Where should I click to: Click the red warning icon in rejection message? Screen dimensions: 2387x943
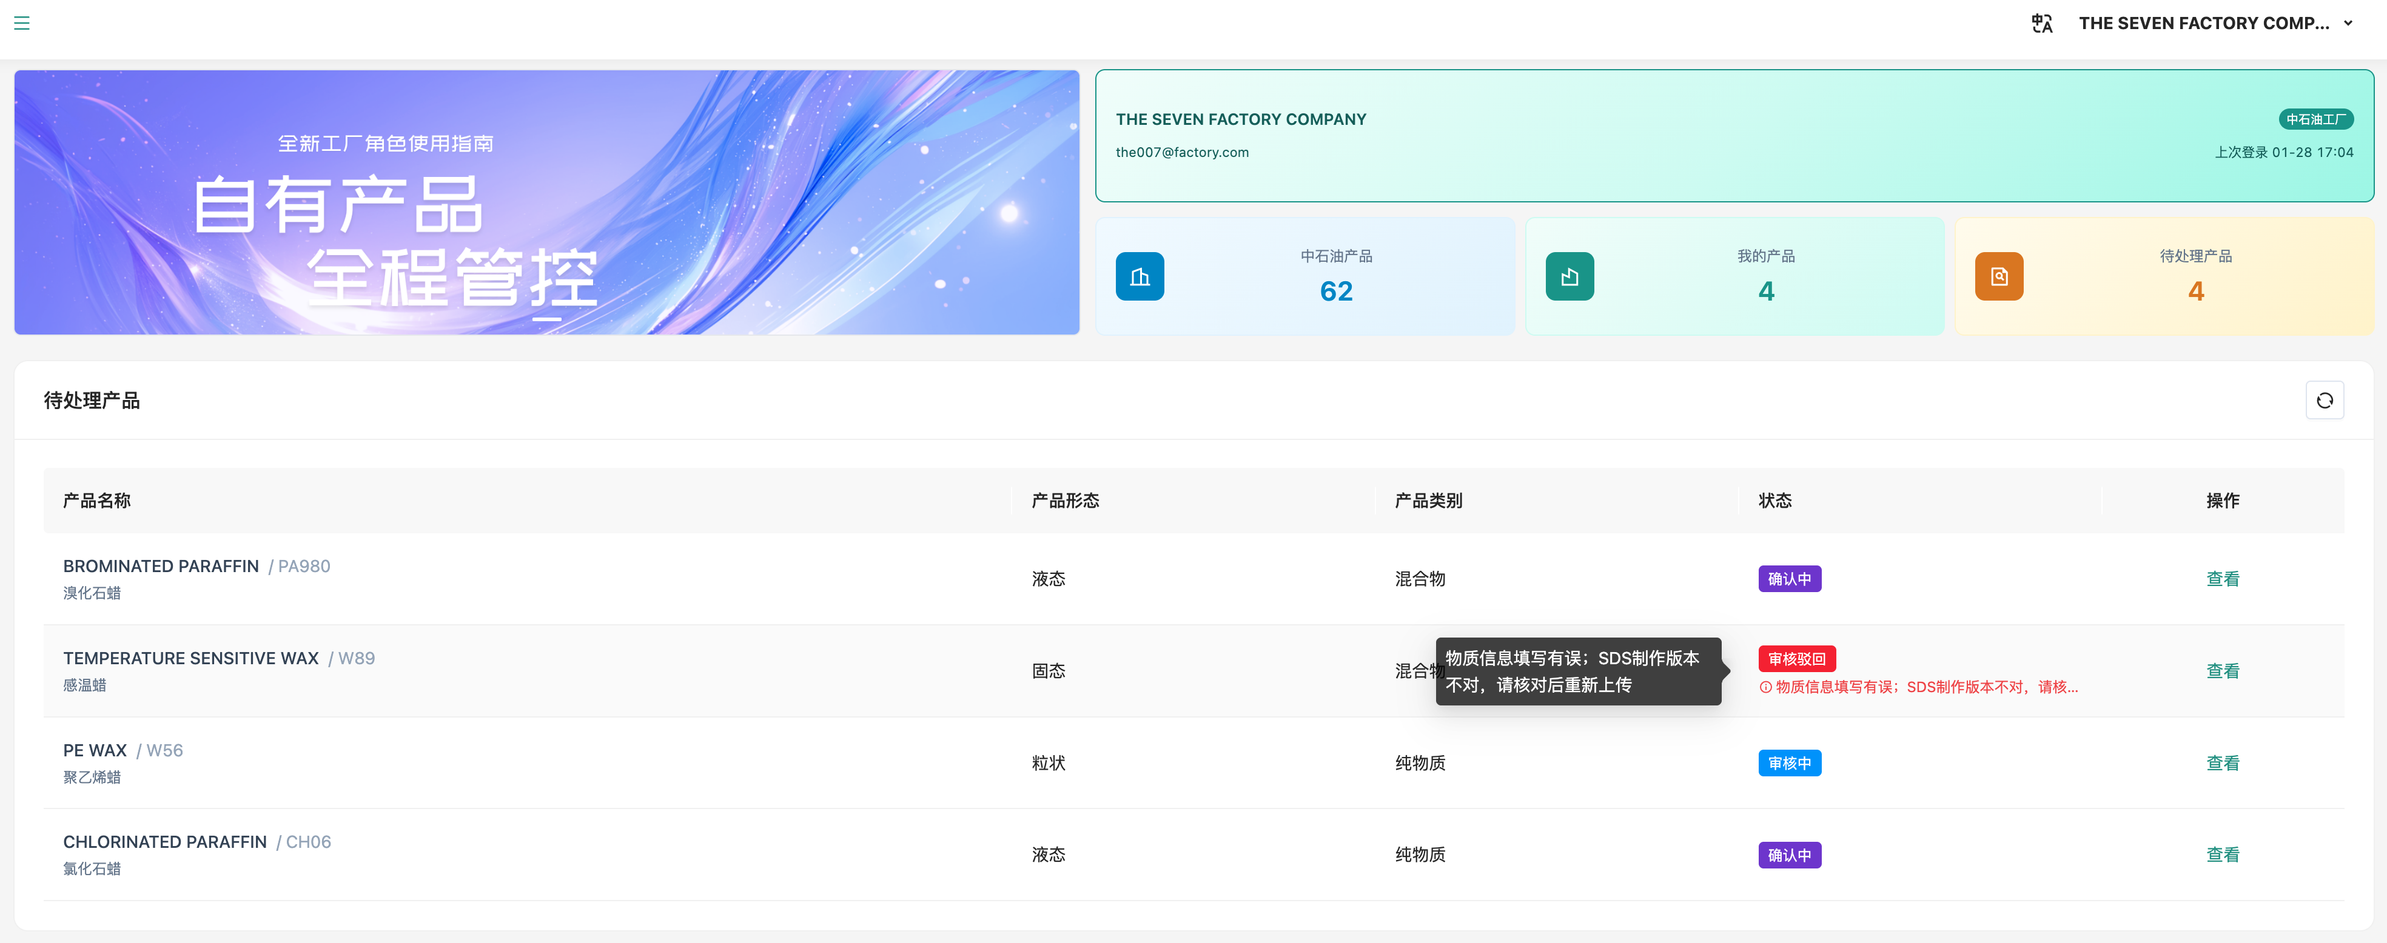pos(1765,687)
